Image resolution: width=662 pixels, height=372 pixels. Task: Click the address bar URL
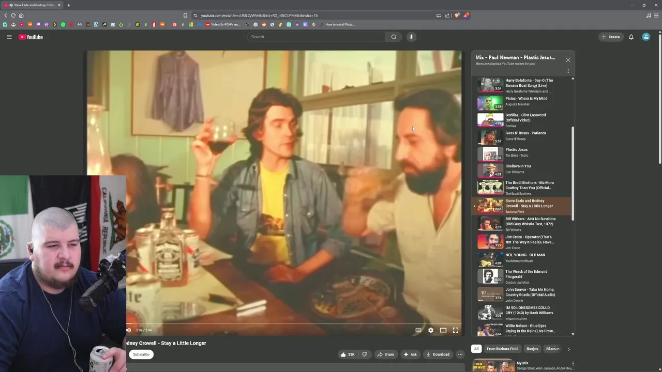tap(259, 16)
